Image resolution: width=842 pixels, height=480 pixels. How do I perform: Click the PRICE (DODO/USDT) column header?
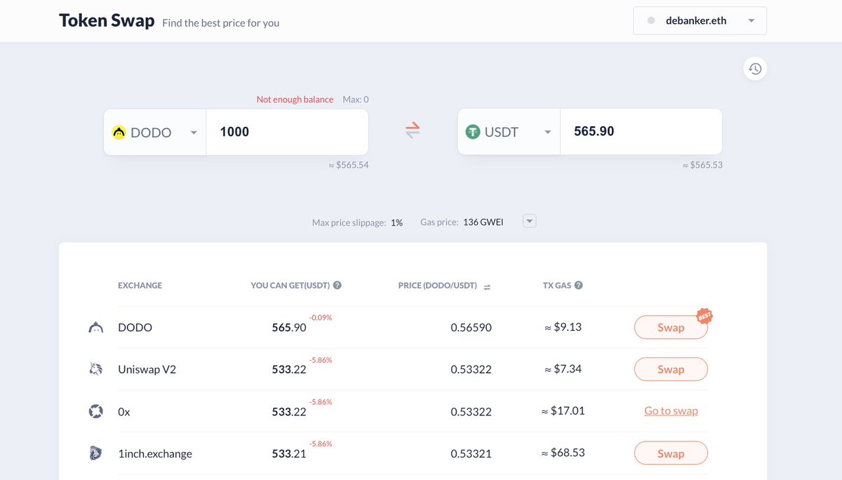437,285
